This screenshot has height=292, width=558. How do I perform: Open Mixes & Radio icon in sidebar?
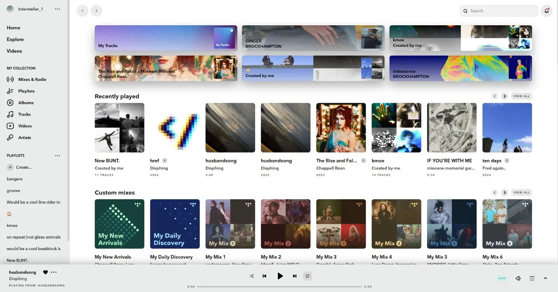(x=10, y=79)
